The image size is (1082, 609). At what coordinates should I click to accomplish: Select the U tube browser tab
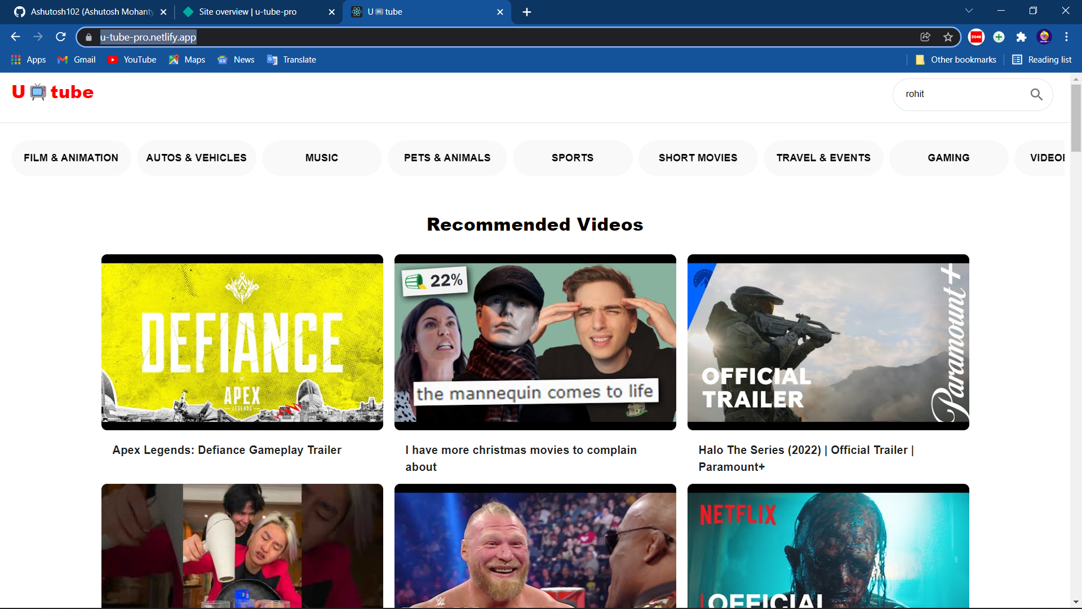point(425,12)
